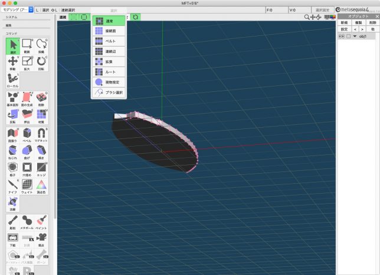Click 新規 in object panel
Image resolution: width=380 pixels, height=275 pixels.
(x=344, y=22)
